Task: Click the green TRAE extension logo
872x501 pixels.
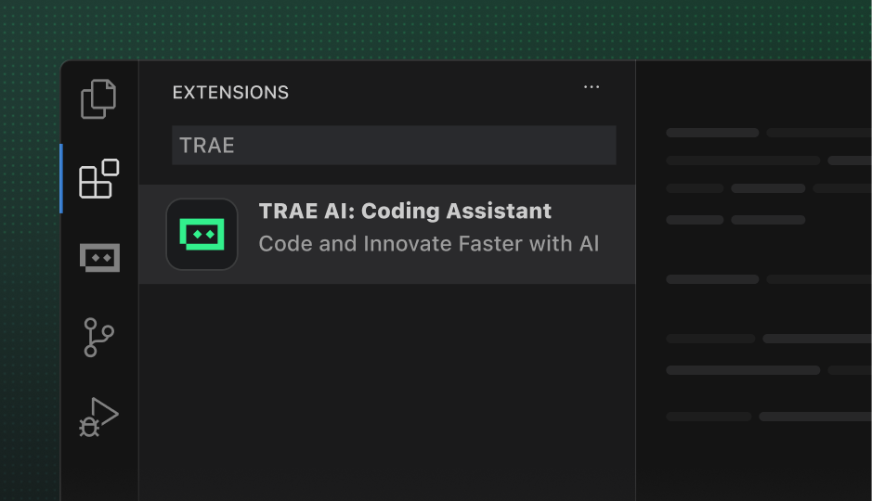Action: click(x=202, y=235)
